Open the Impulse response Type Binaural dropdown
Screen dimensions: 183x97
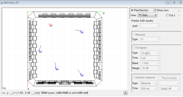point(149,83)
